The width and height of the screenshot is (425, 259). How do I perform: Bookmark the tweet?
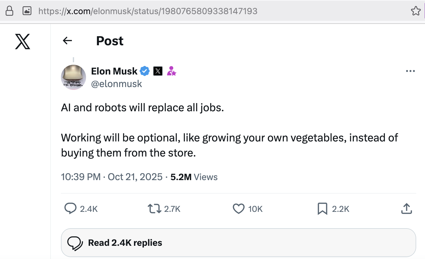click(322, 208)
